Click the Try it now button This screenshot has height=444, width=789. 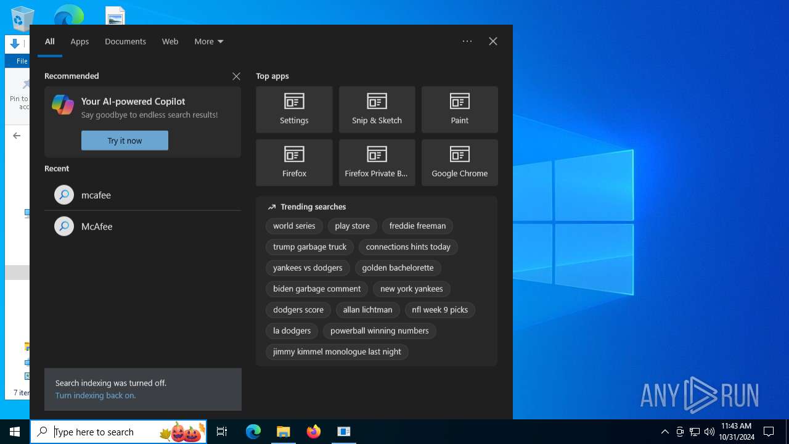[125, 141]
